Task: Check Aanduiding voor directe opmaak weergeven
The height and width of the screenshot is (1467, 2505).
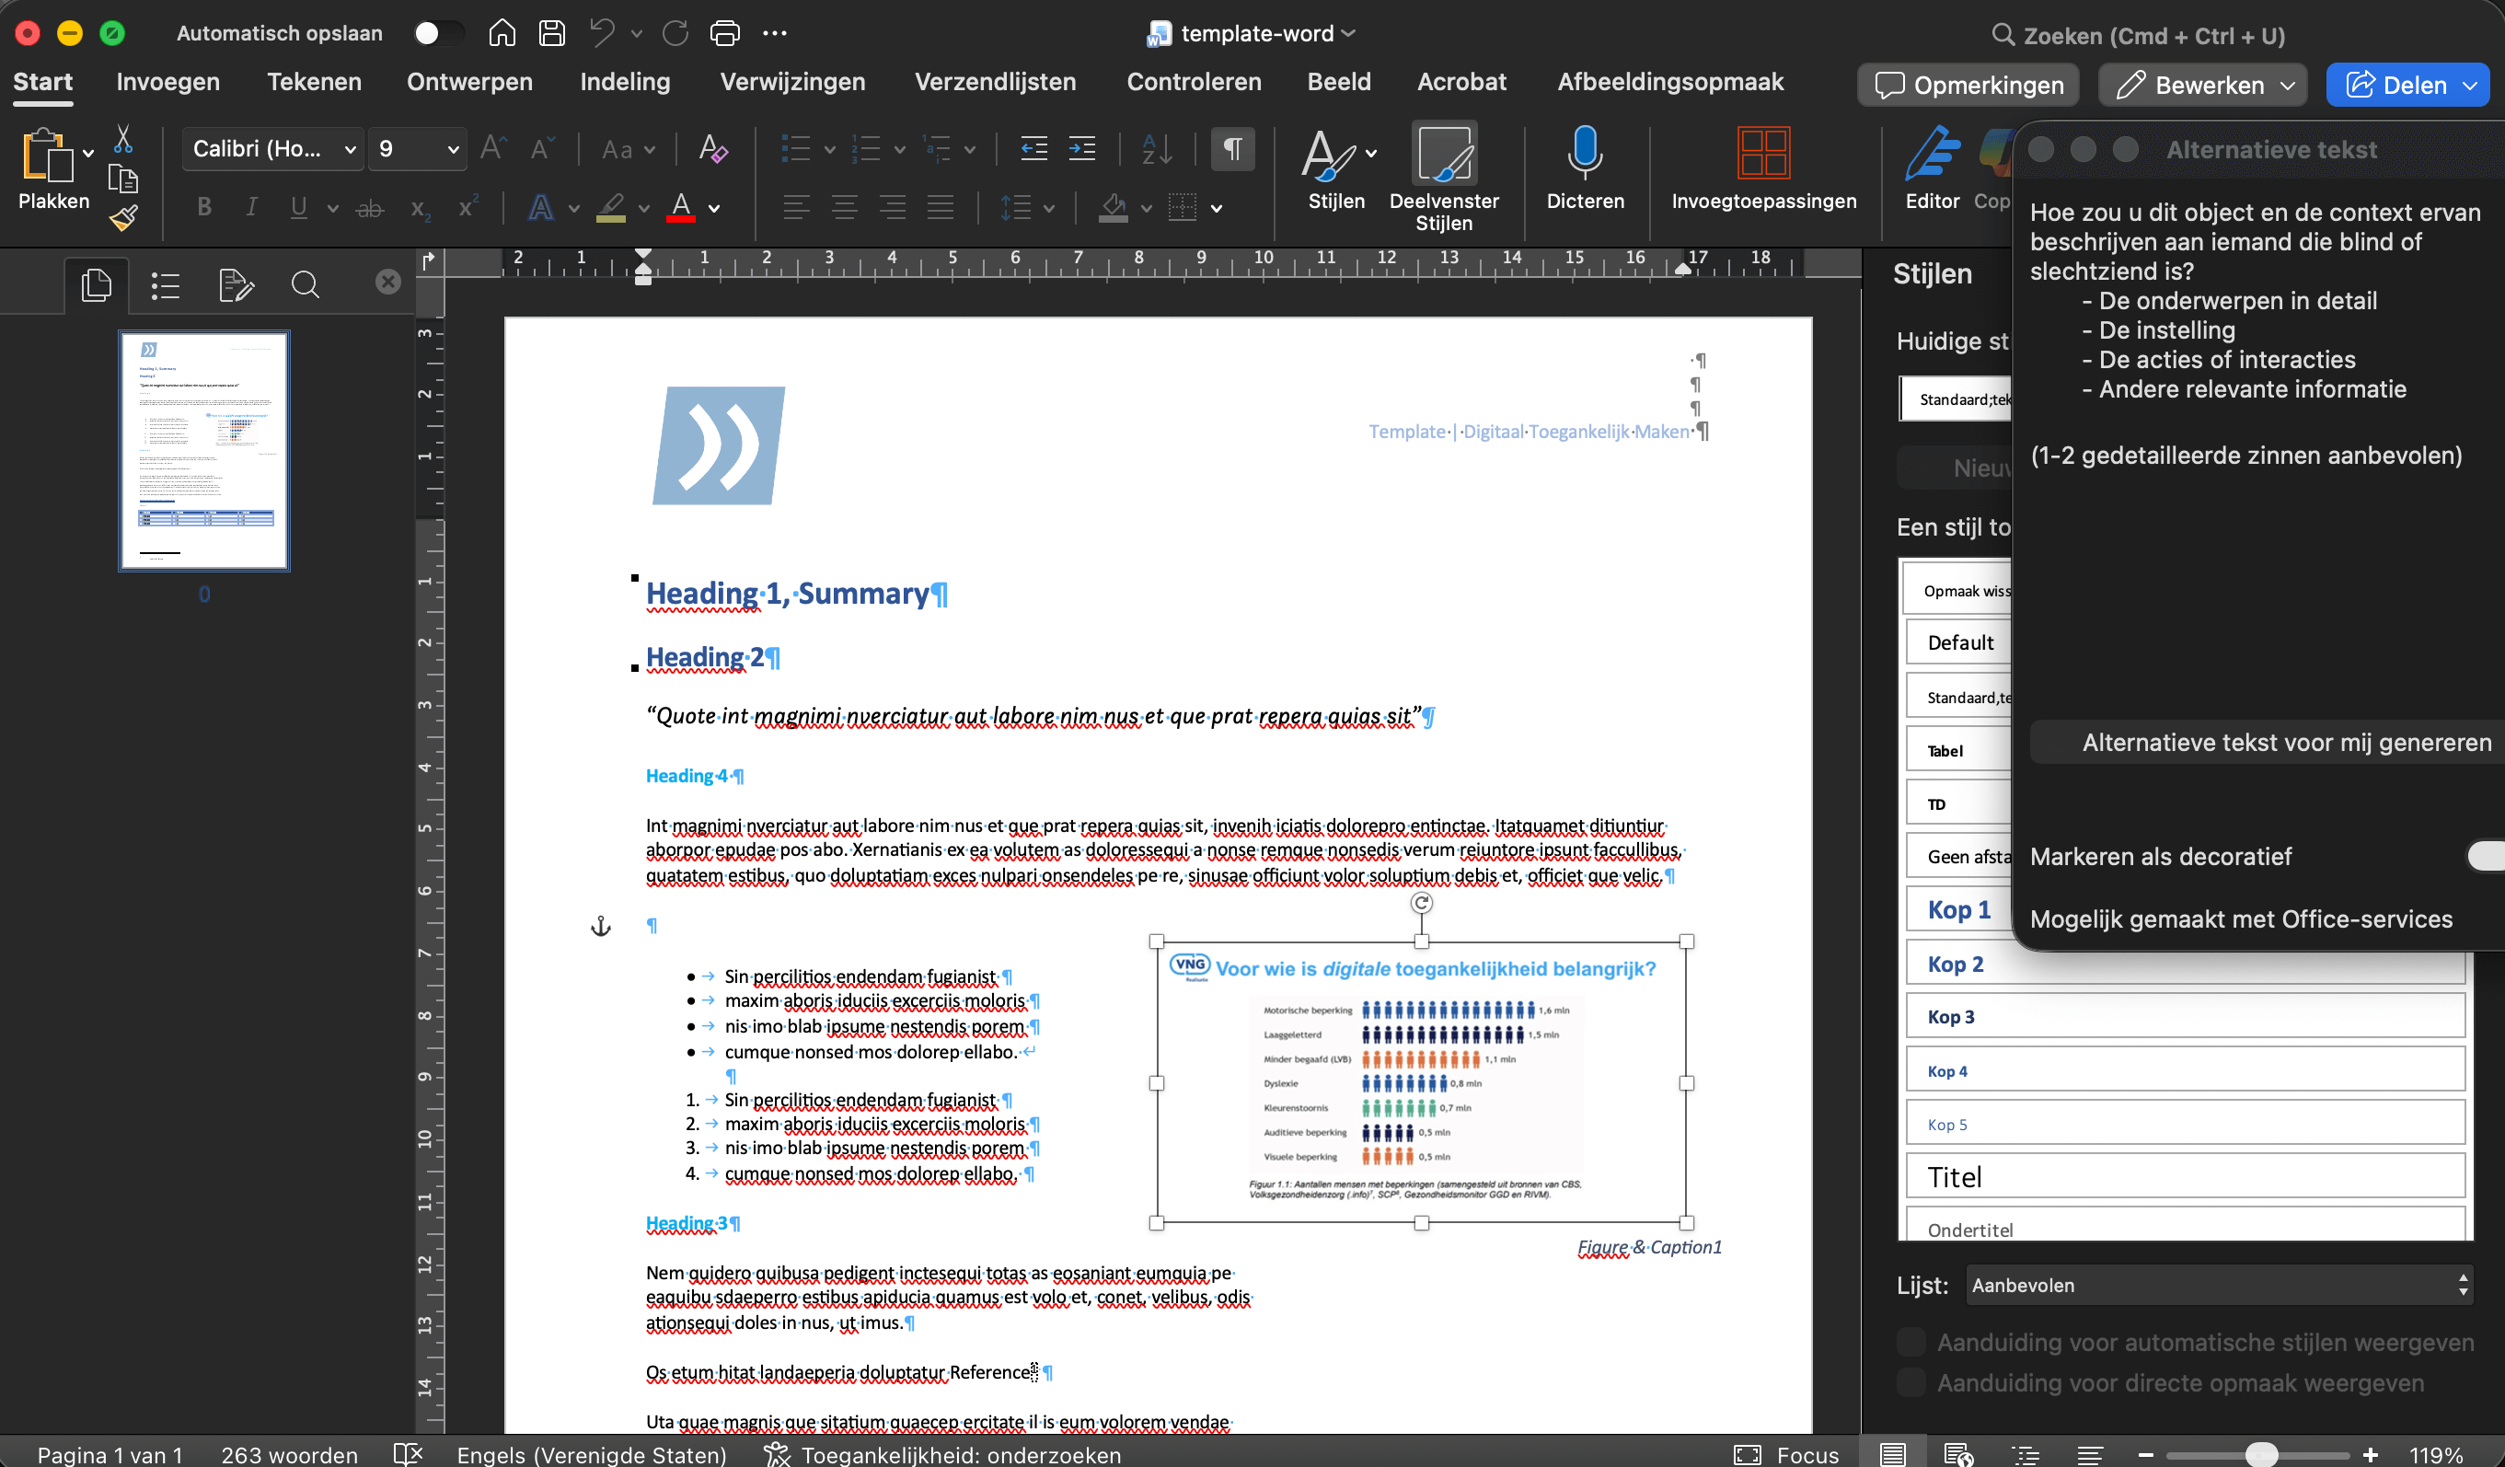Action: point(1910,1382)
